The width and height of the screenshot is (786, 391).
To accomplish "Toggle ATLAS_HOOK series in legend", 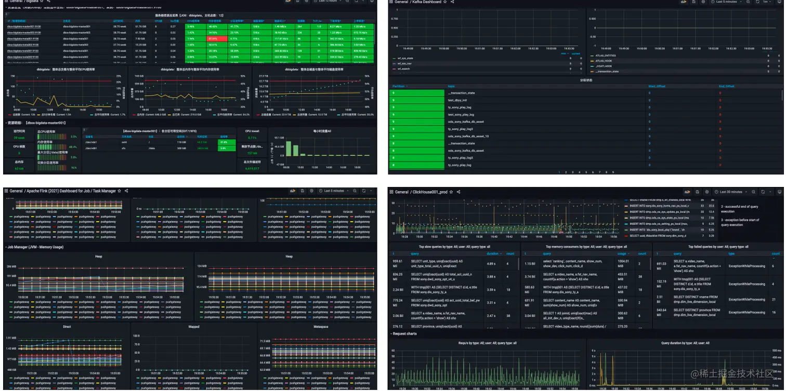I will tap(602, 61).
